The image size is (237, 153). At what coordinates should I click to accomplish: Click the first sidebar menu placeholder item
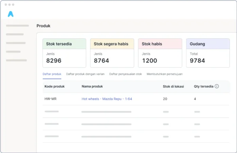coord(17,26)
